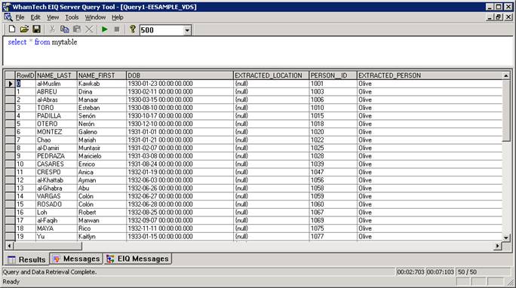Click the '00:07:103' time in status bar

pos(441,272)
